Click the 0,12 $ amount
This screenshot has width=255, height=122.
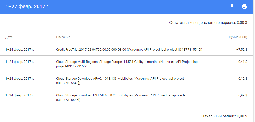point(243,78)
